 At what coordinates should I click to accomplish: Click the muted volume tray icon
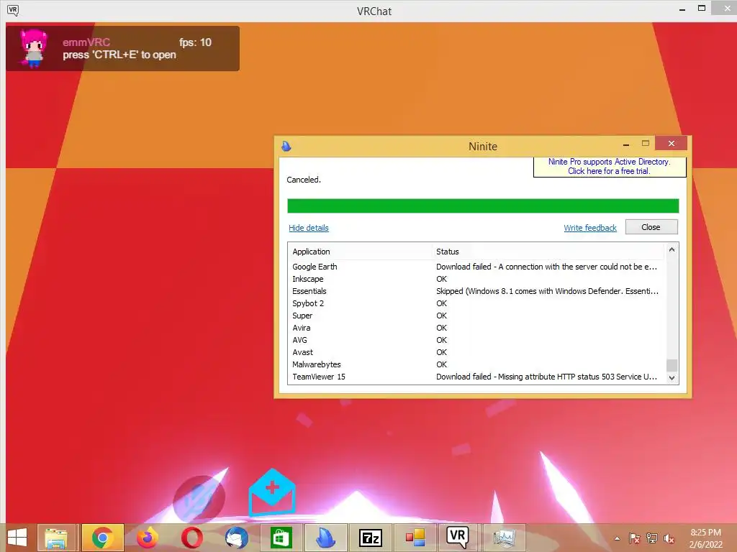(669, 538)
